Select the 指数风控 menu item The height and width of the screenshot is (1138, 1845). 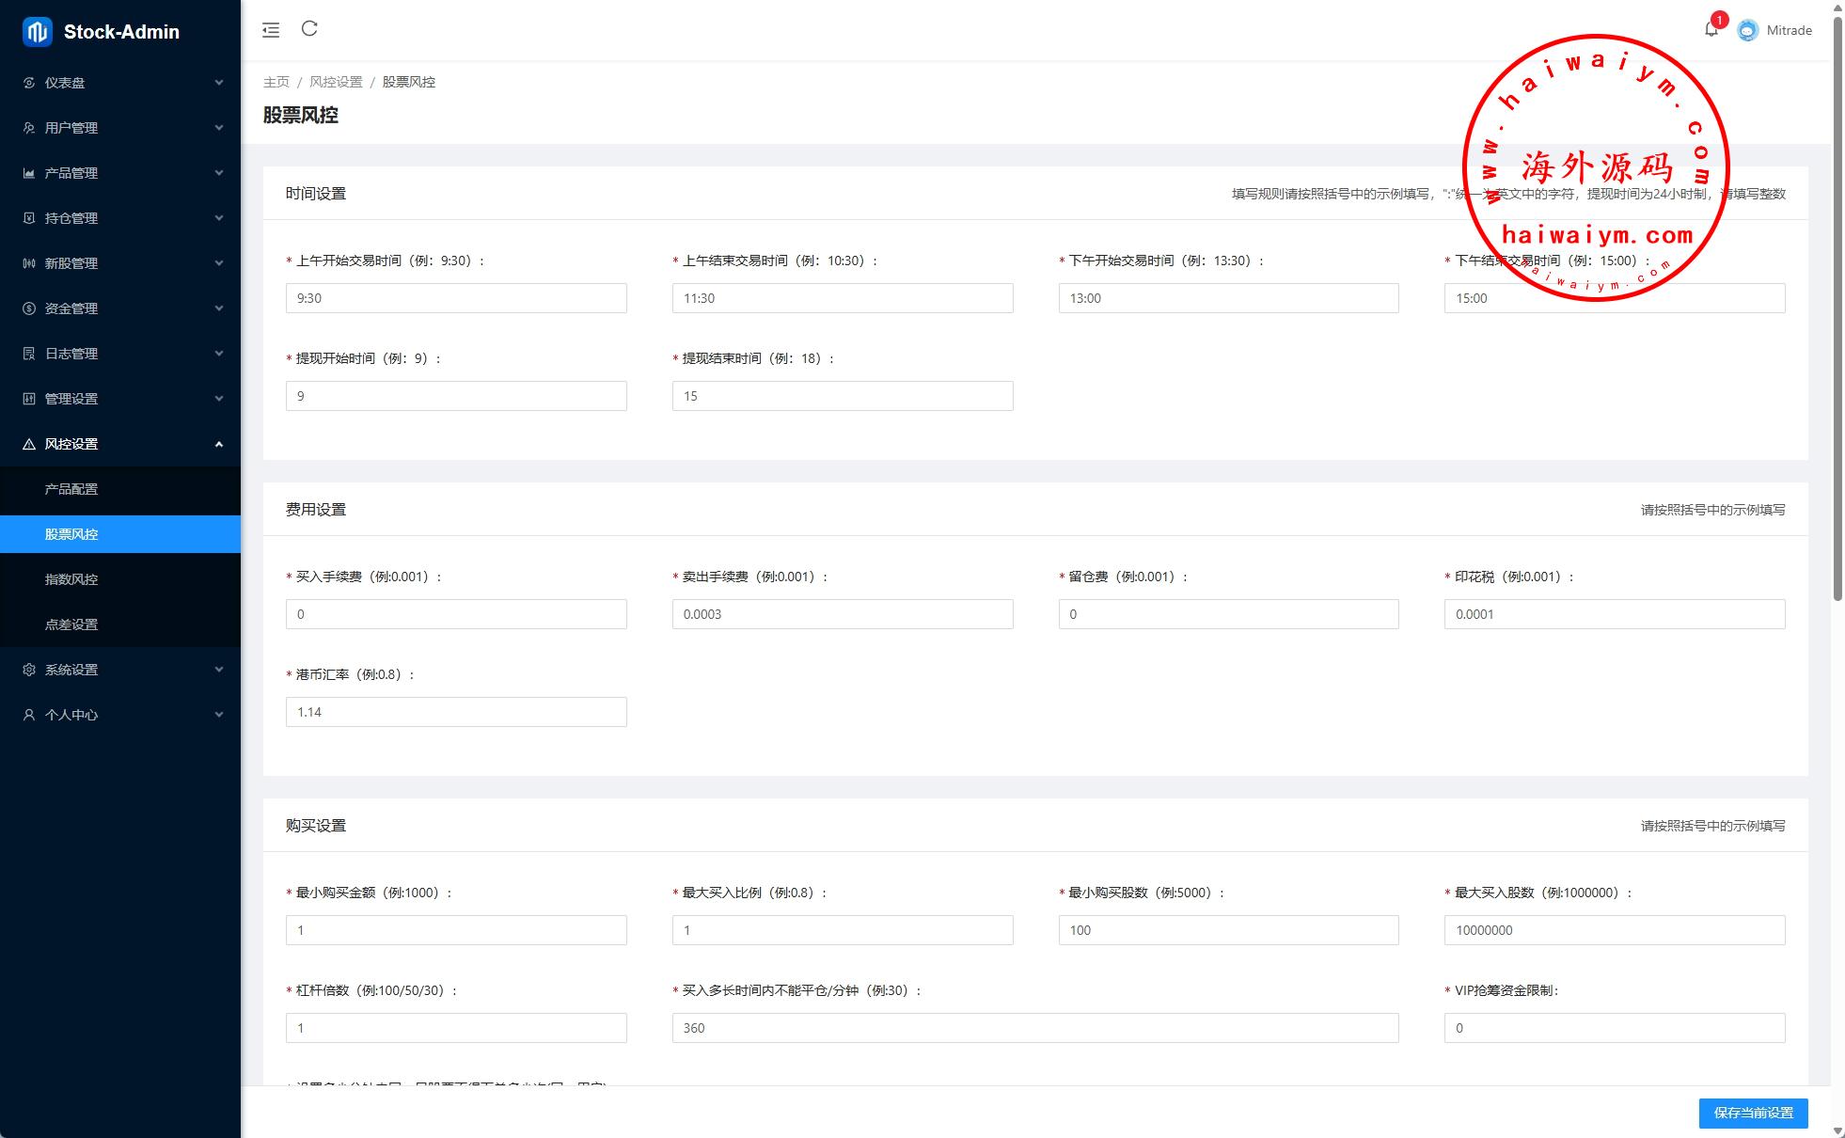coord(71,579)
